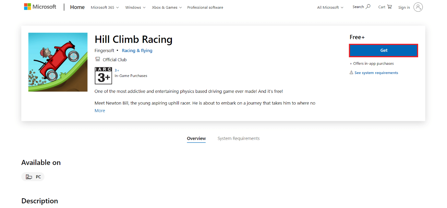
Task: Click the Available on heading
Action: click(41, 162)
